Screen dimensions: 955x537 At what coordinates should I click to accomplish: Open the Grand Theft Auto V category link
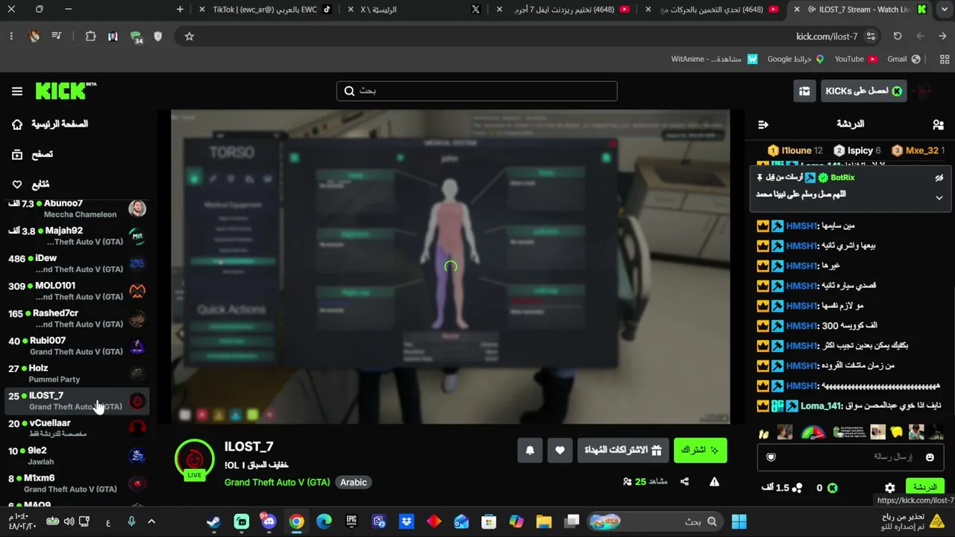[x=277, y=483]
